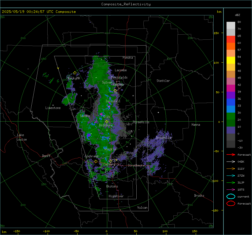Click the Cochrane city label
Viewport: 252px width, 235px height.
[92, 156]
